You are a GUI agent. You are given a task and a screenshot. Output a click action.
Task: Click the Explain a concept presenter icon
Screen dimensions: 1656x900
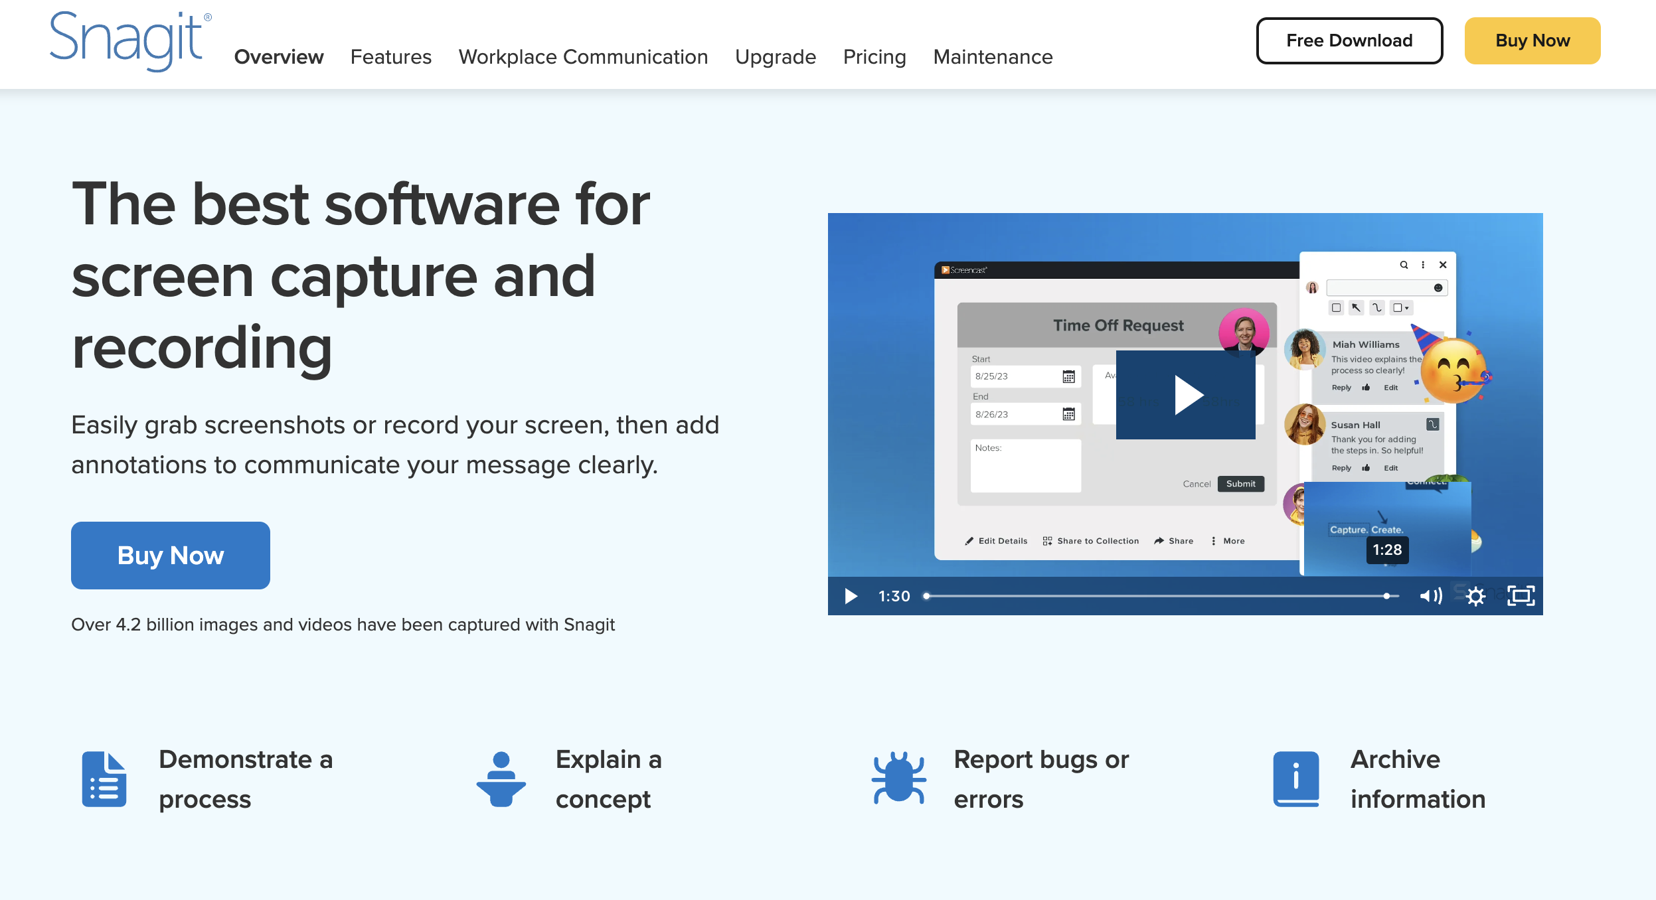(x=501, y=779)
